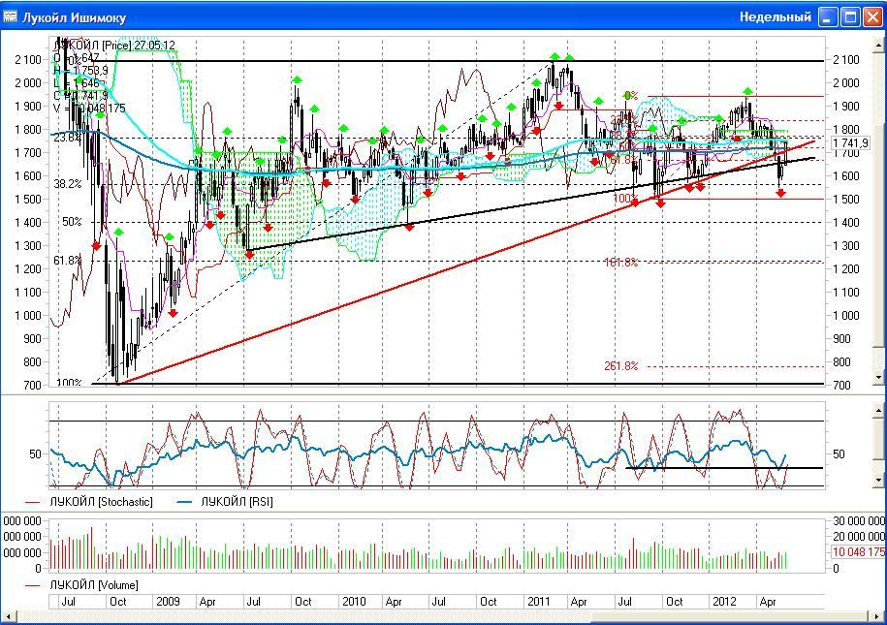Close the Лукойл Ишимоку chart window

click(872, 17)
